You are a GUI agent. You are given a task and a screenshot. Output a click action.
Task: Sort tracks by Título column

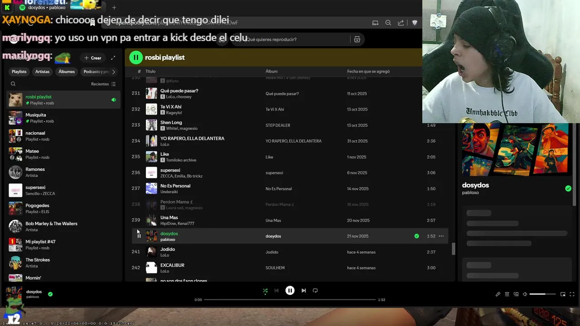pos(150,72)
